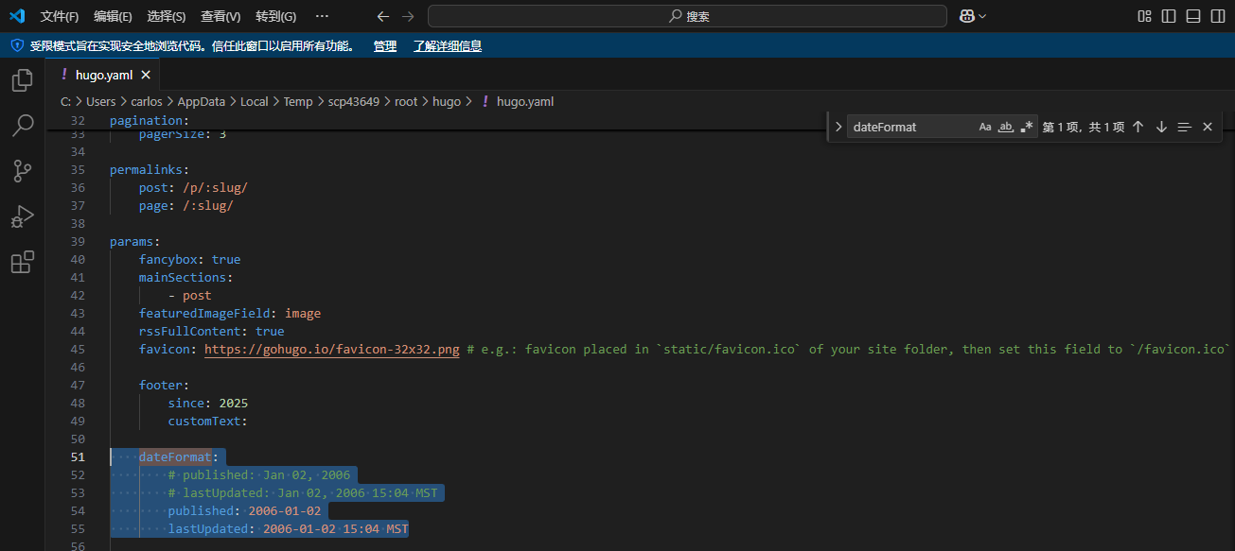Click the 'permalinks:' key on line 35

point(150,170)
